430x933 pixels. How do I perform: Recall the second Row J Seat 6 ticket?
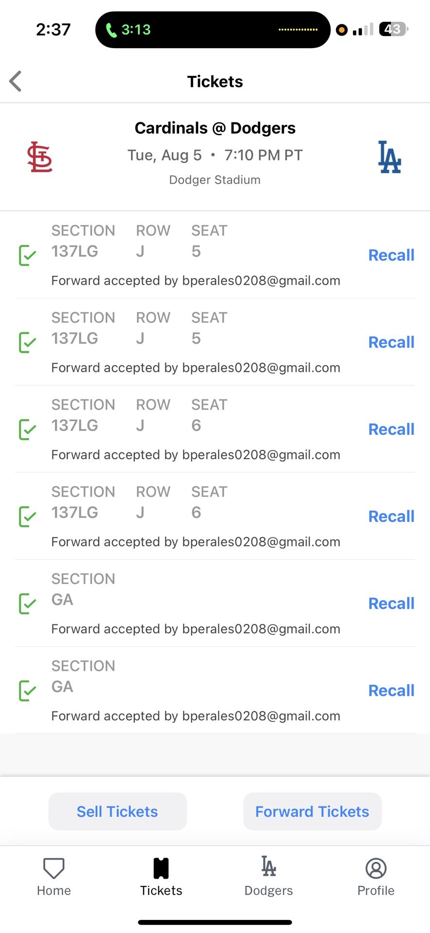[391, 516]
